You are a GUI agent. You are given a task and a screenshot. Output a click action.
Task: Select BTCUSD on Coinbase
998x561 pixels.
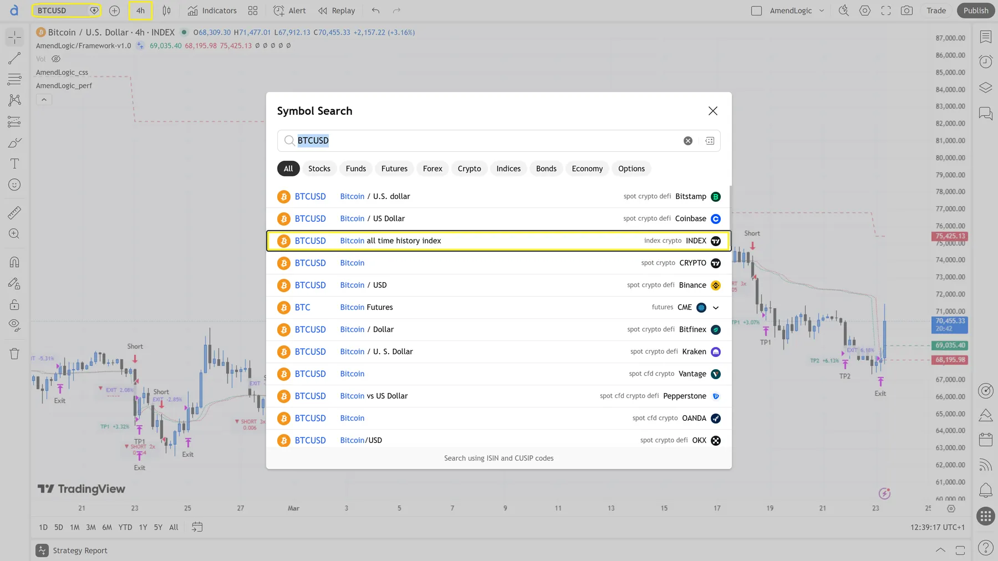tap(498, 219)
